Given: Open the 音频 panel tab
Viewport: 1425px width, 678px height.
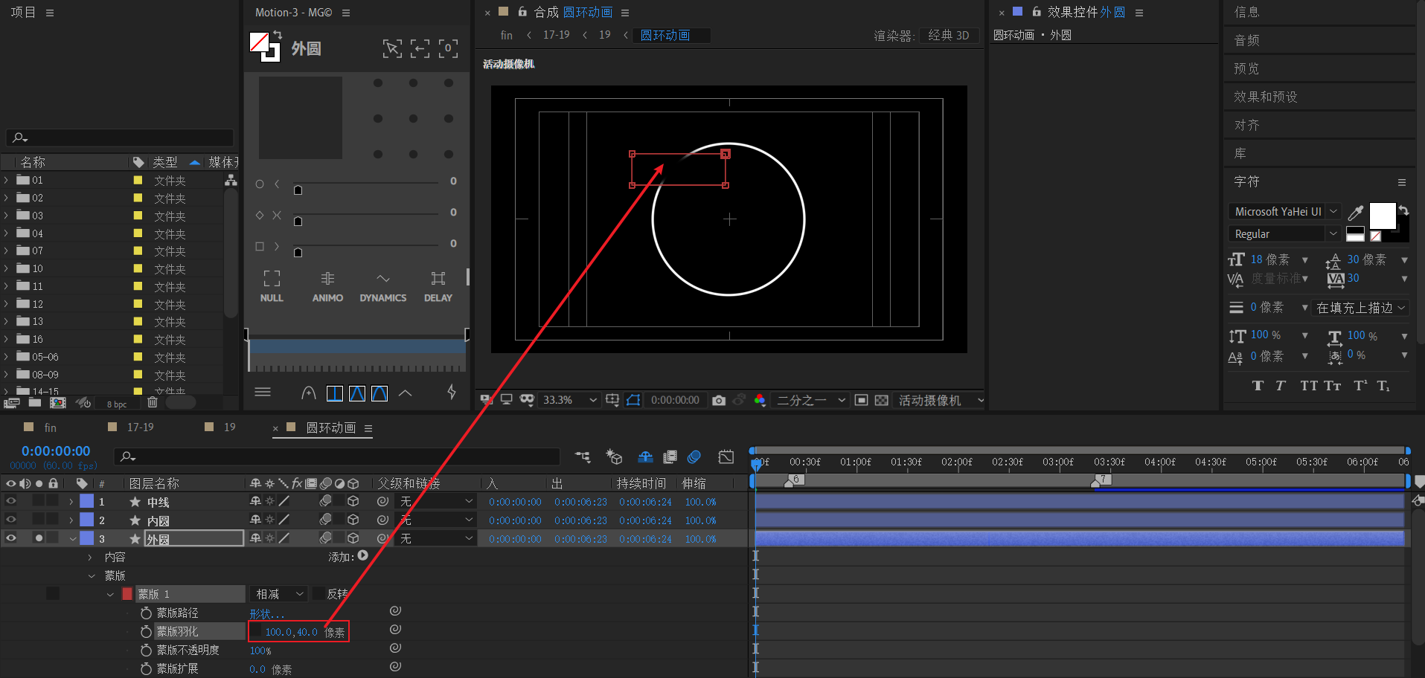Looking at the screenshot, I should 1246,40.
